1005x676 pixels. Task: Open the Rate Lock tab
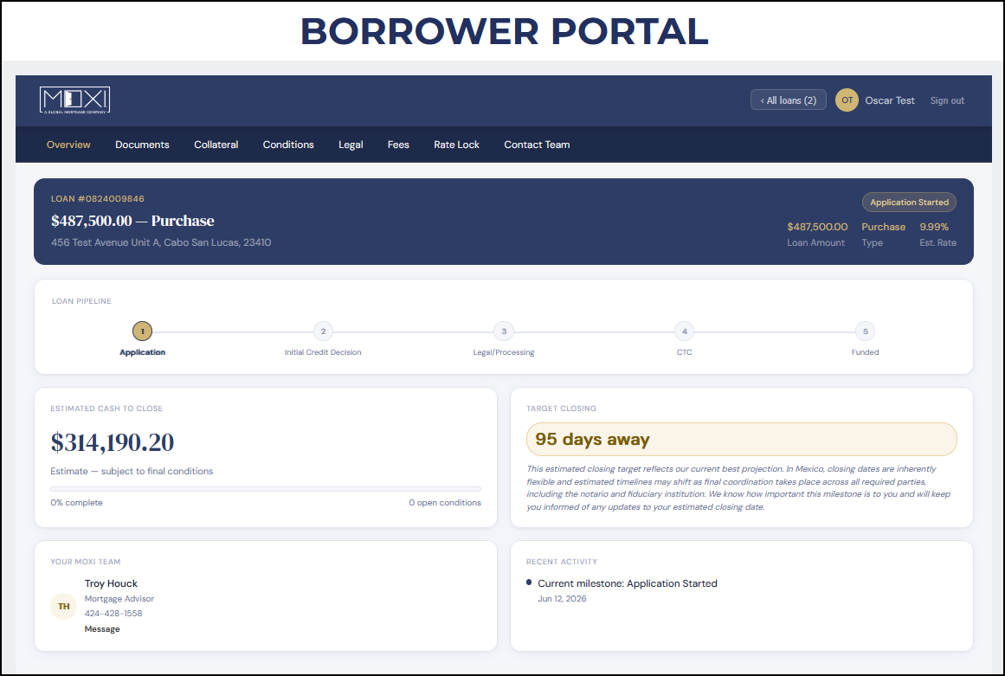(456, 145)
